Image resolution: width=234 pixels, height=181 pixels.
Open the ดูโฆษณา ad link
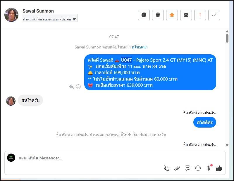click(x=140, y=47)
